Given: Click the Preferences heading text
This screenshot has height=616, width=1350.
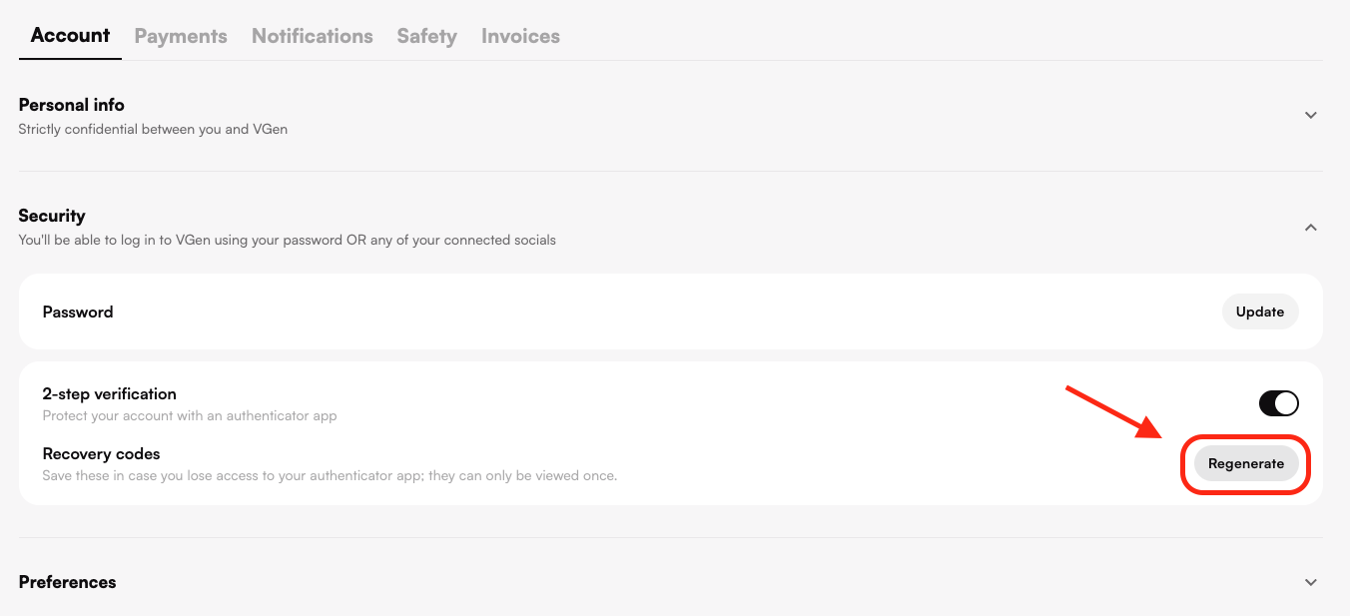Looking at the screenshot, I should (x=68, y=582).
